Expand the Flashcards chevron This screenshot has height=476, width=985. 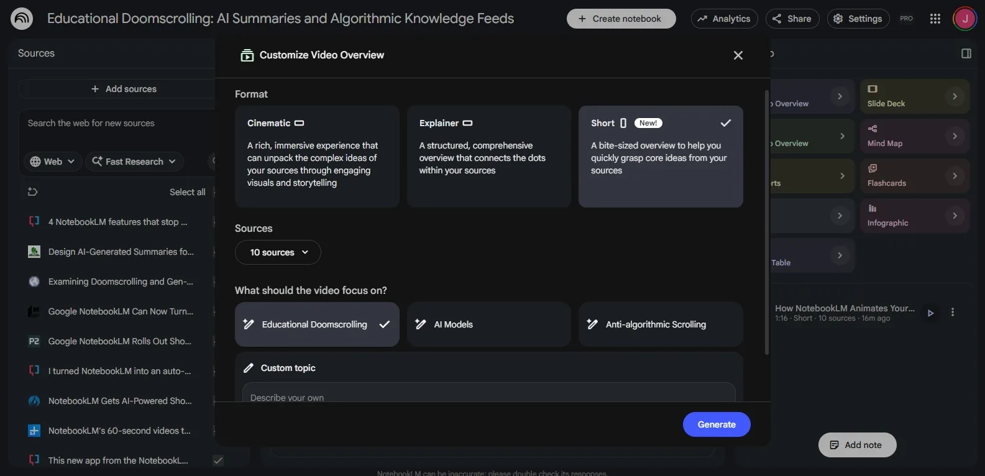coord(955,176)
